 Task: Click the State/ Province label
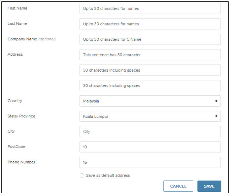click(x=22, y=116)
